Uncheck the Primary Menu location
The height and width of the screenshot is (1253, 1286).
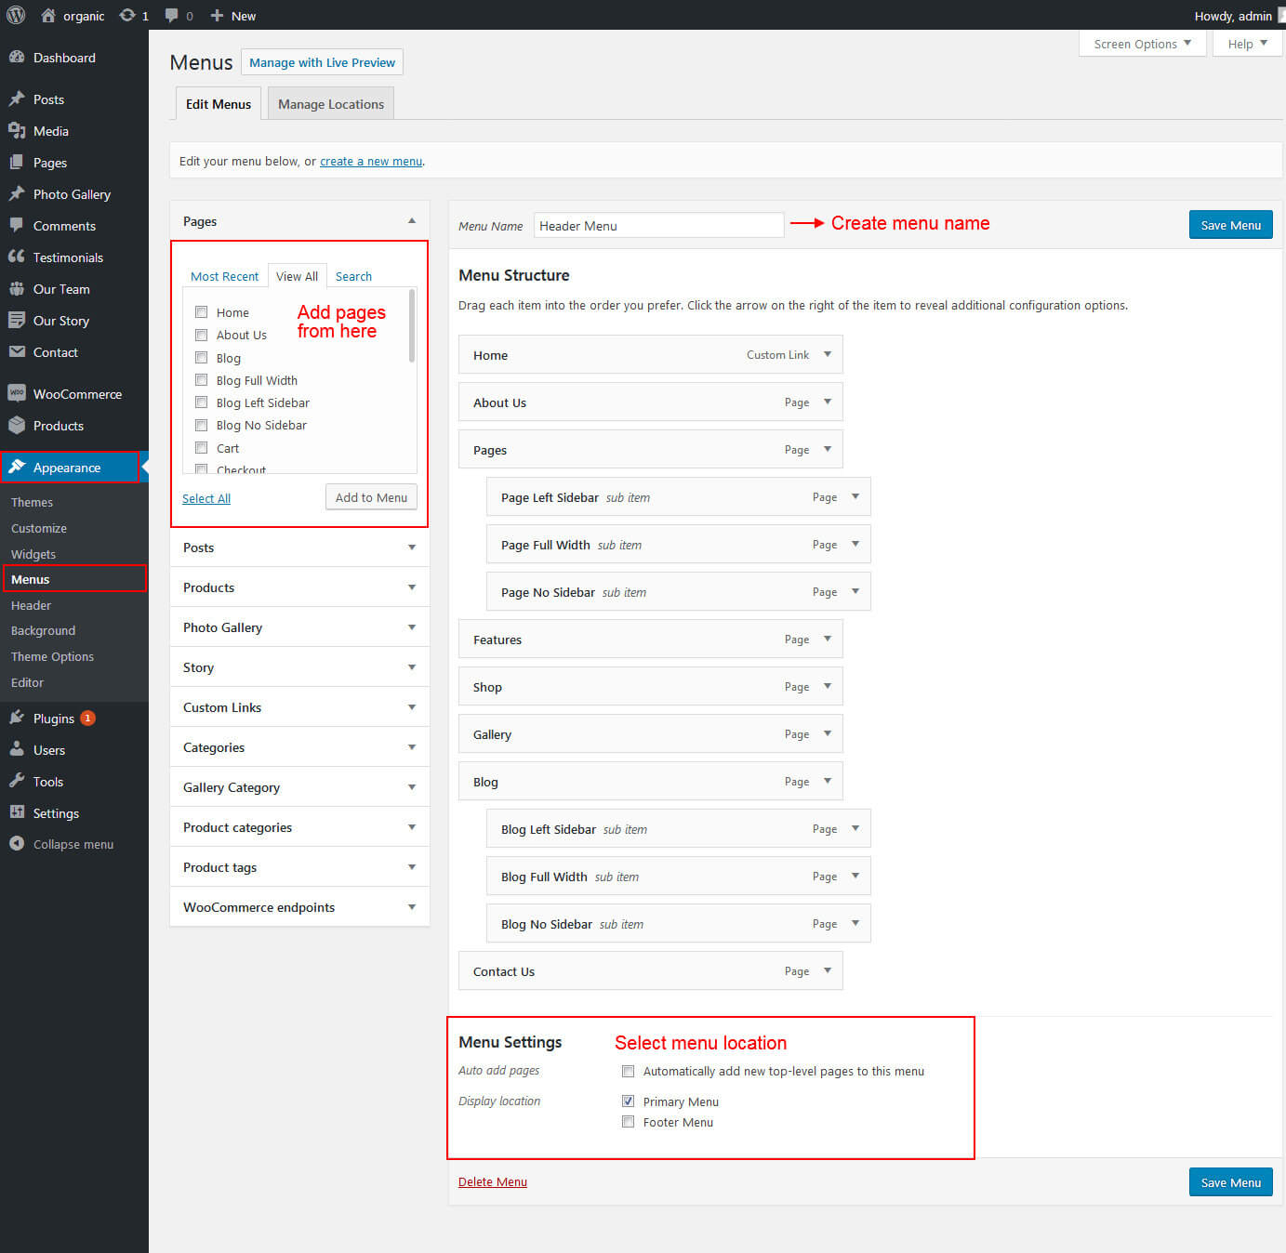pyautogui.click(x=628, y=1101)
